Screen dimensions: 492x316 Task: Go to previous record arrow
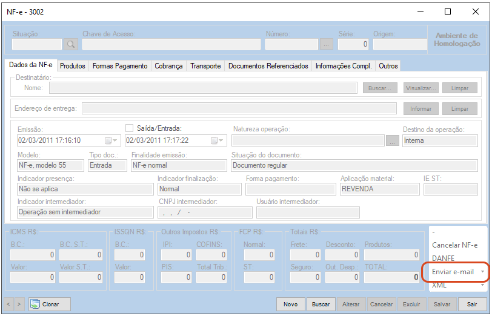pyautogui.click(x=9, y=304)
